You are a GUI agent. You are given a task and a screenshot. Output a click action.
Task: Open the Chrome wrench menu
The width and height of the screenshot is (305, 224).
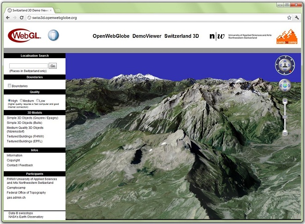[297, 18]
